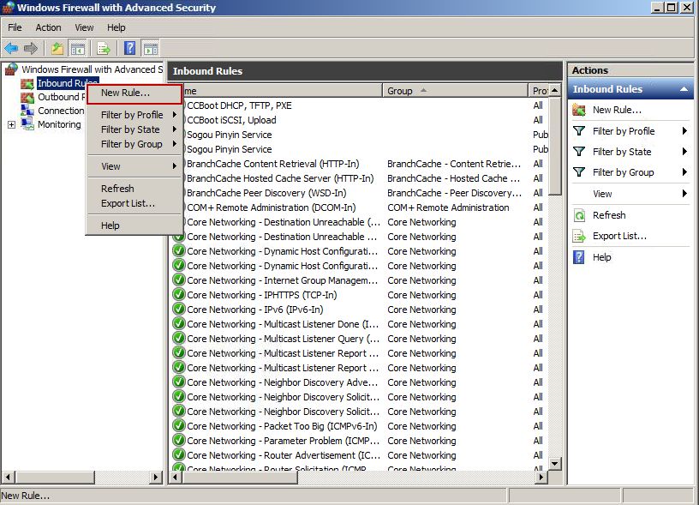Click green check icon of Internet Group Management
Image resolution: width=699 pixels, height=505 pixels.
(179, 280)
